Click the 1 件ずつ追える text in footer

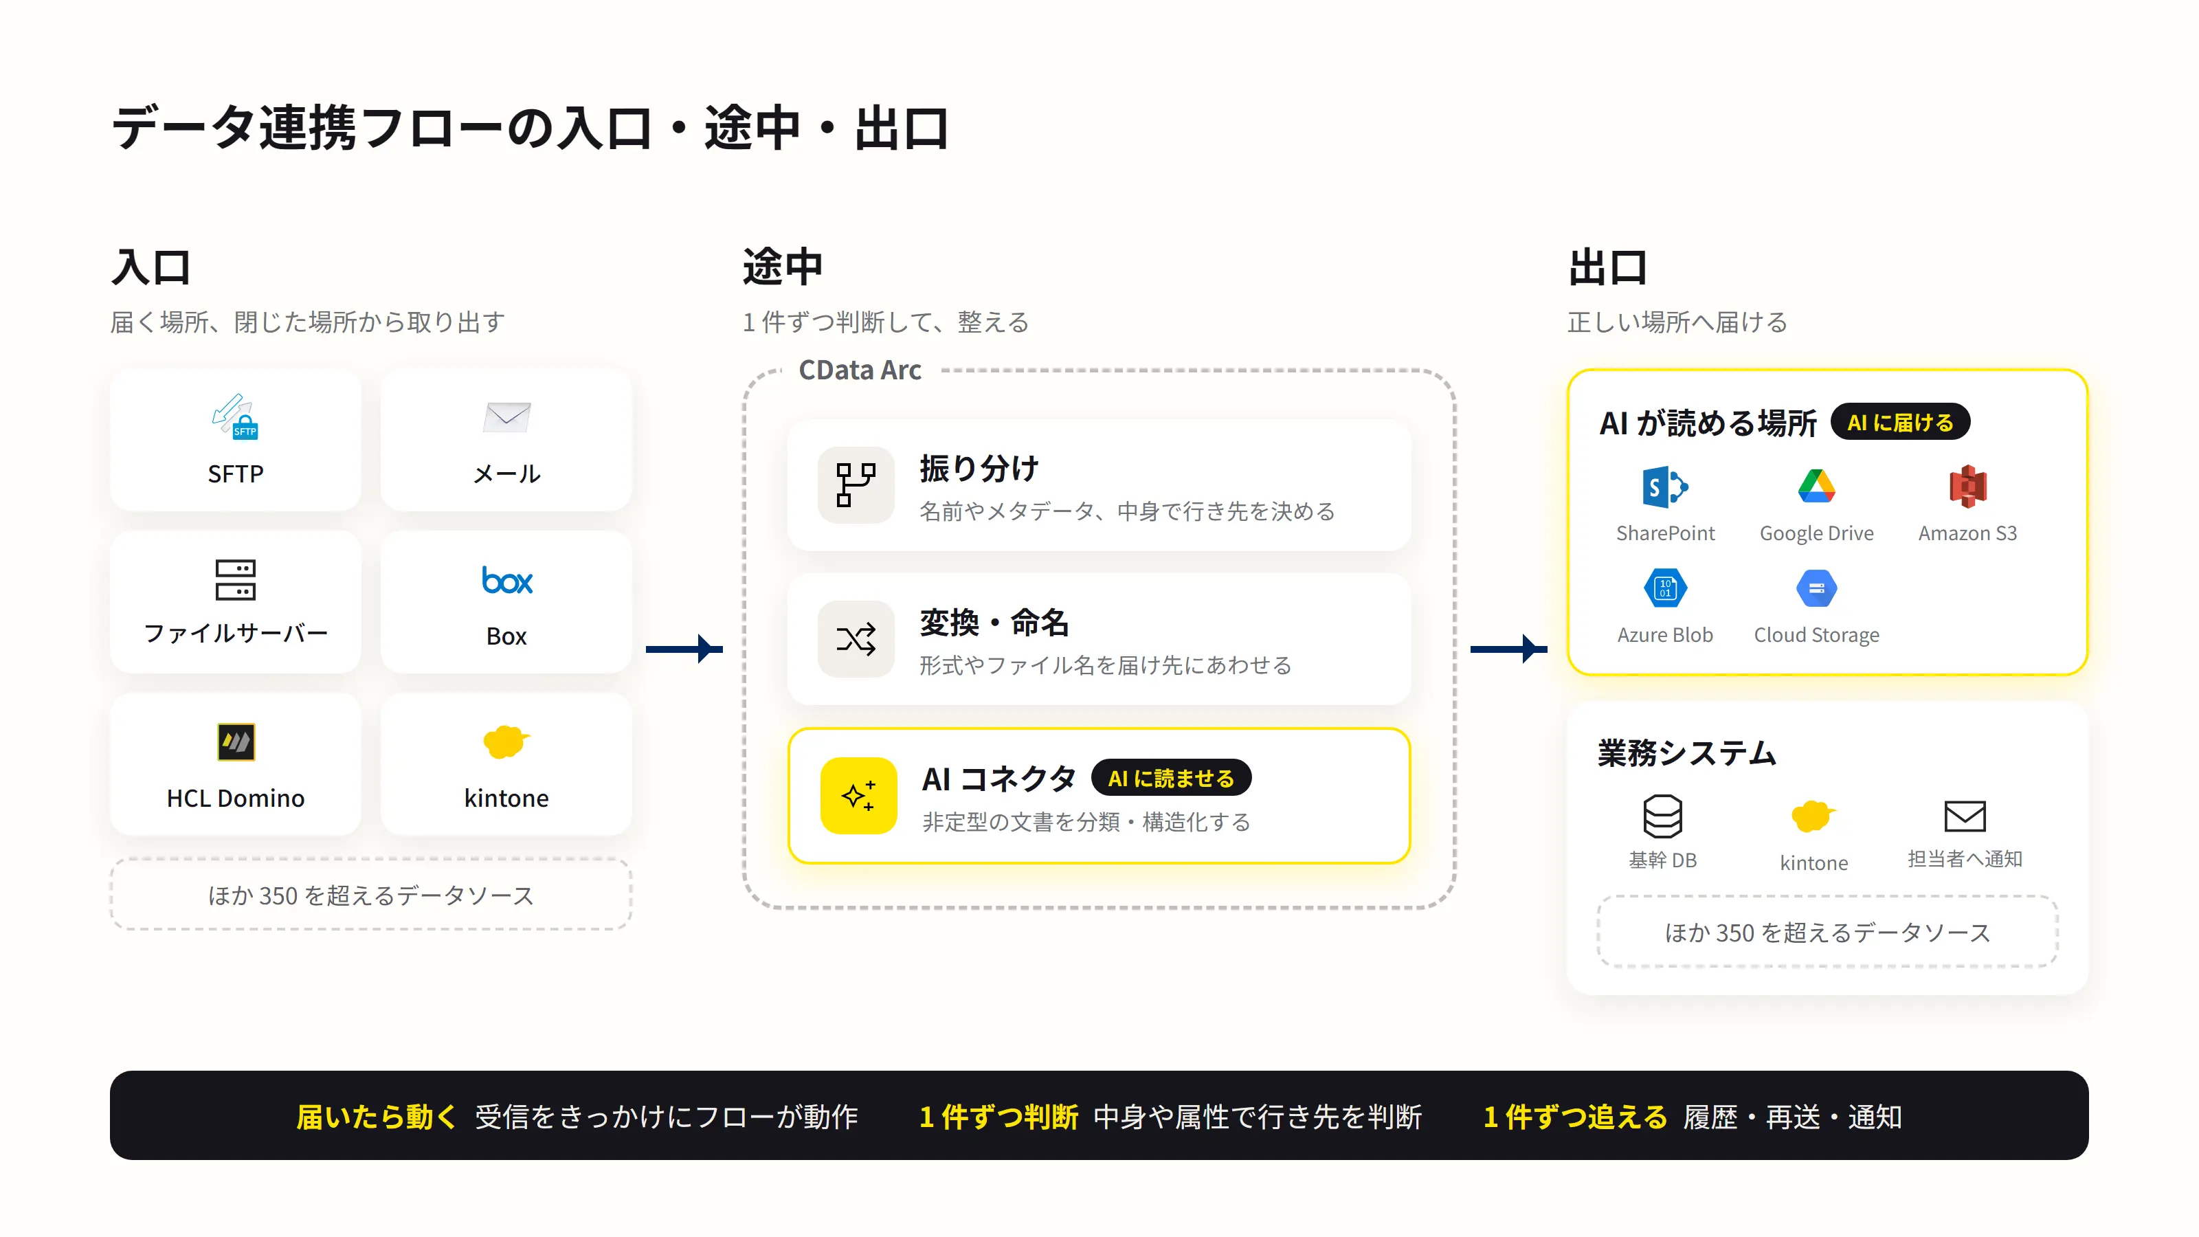click(1575, 1116)
